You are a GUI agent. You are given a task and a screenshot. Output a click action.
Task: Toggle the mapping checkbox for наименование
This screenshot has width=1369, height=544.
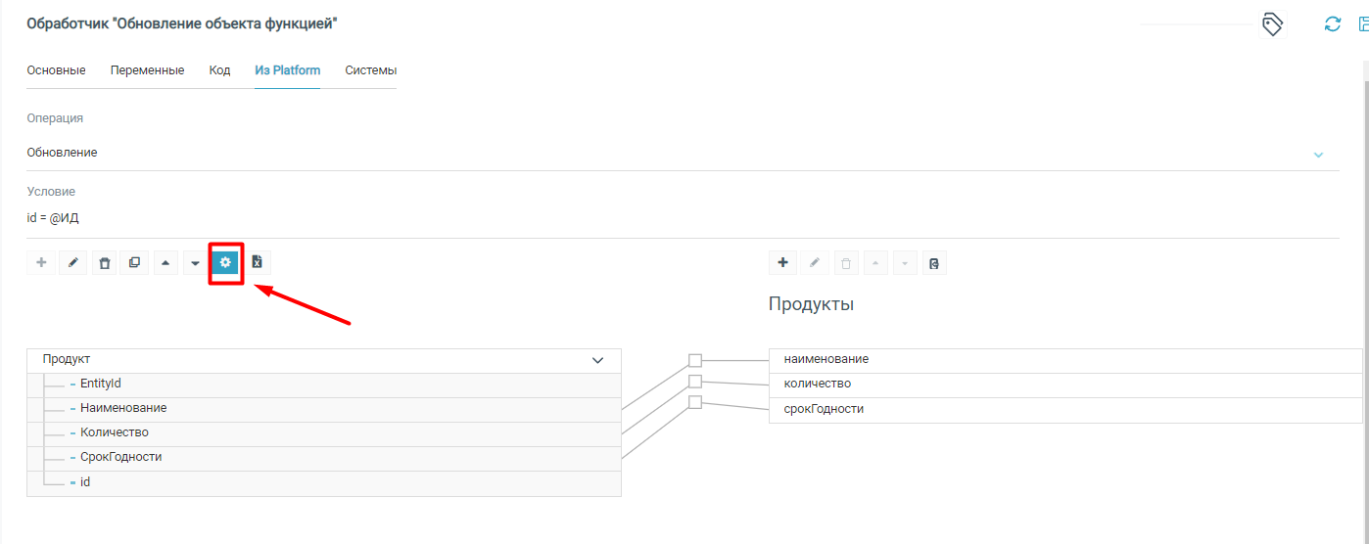pyautogui.click(x=695, y=360)
